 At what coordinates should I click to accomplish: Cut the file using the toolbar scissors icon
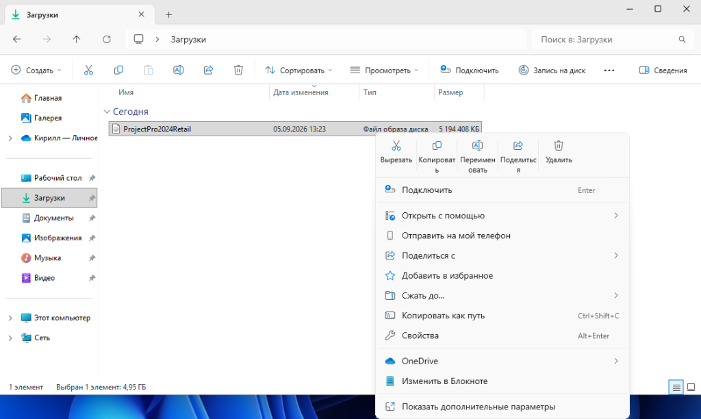point(88,71)
